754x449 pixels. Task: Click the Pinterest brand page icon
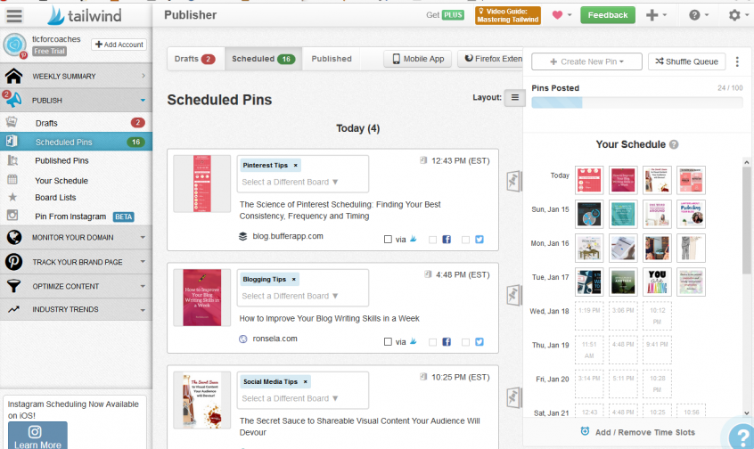point(14,262)
